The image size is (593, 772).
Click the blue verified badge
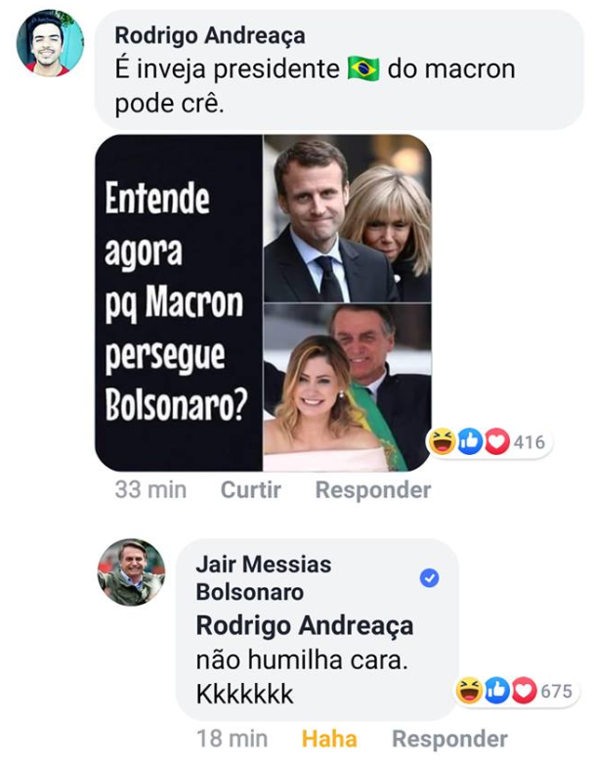click(x=429, y=578)
